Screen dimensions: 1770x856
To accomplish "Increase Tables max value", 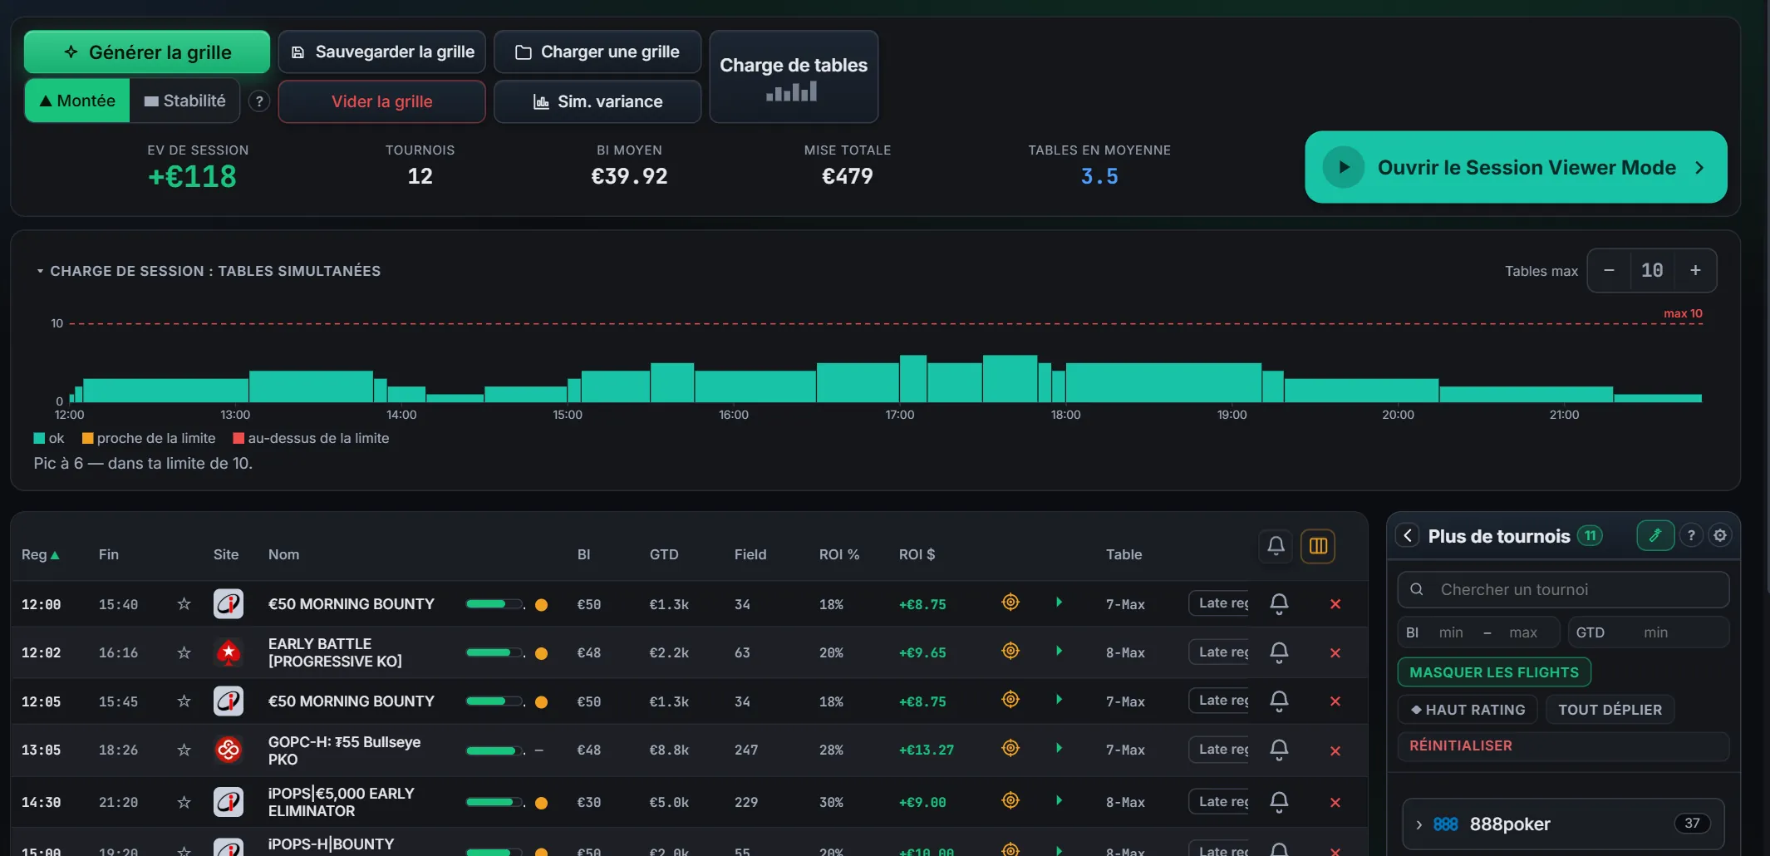I will 1695,271.
